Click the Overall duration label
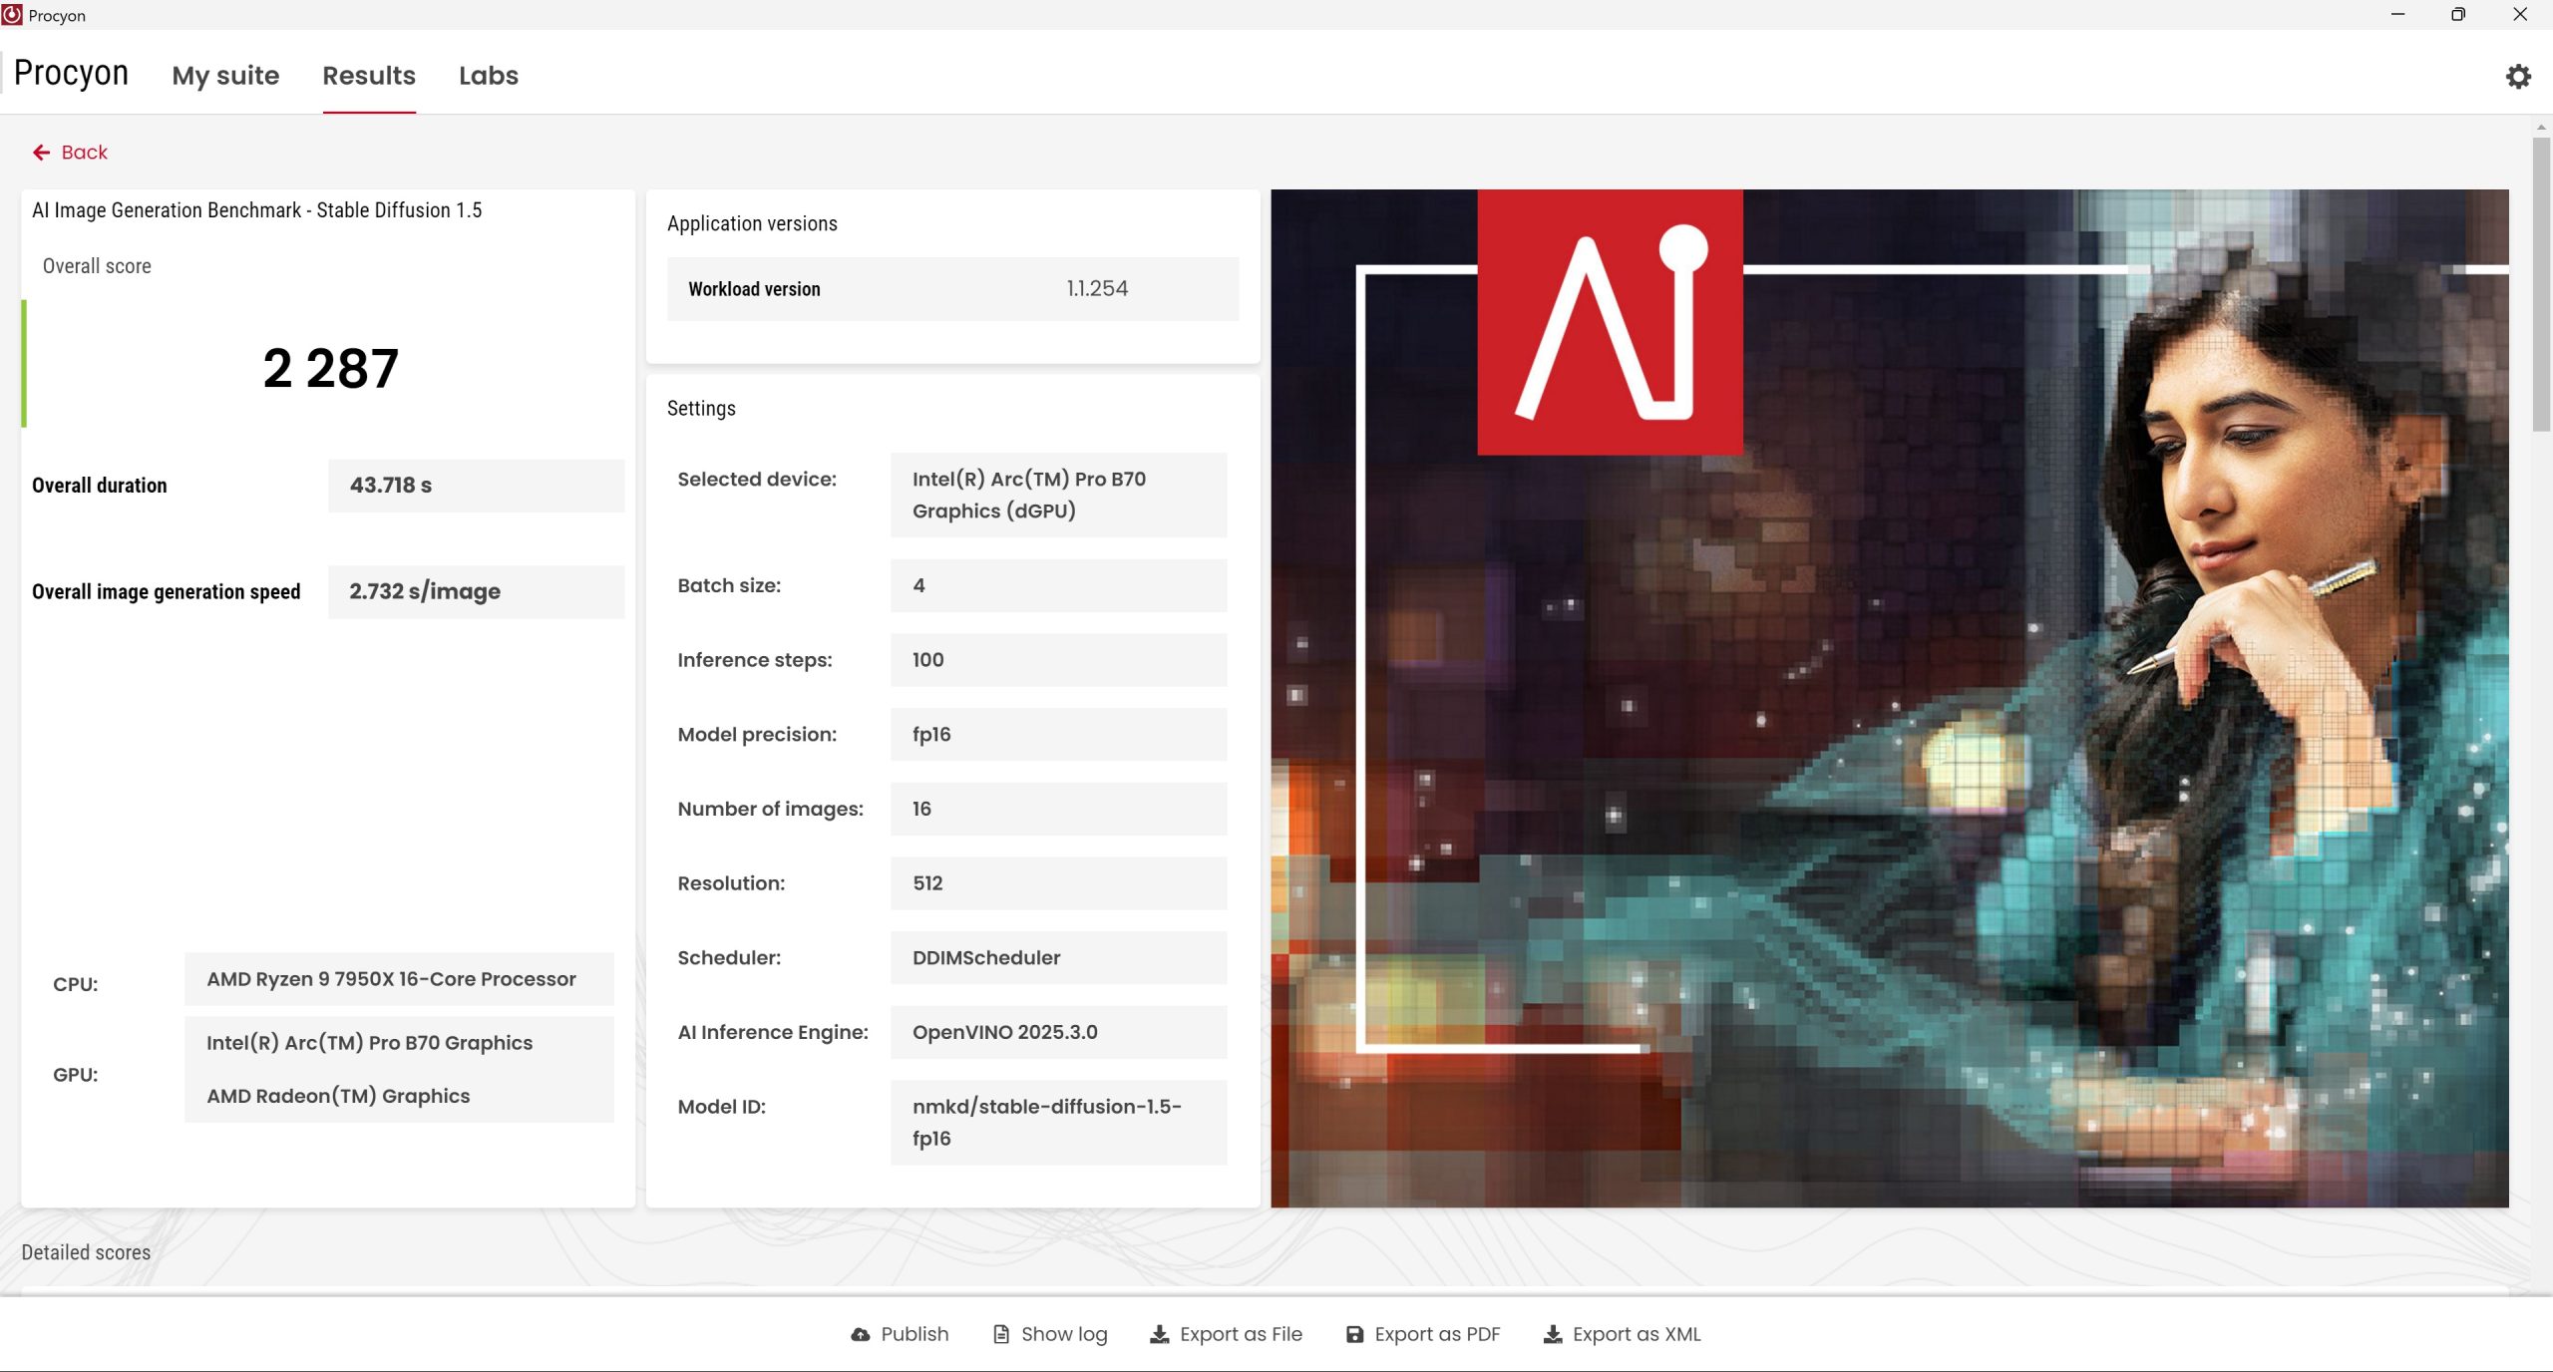2553x1372 pixels. (x=99, y=486)
